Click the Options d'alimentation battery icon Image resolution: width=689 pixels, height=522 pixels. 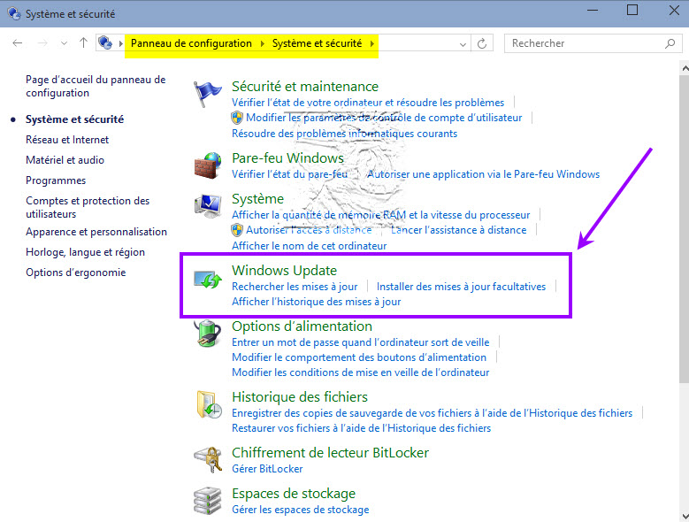(208, 334)
